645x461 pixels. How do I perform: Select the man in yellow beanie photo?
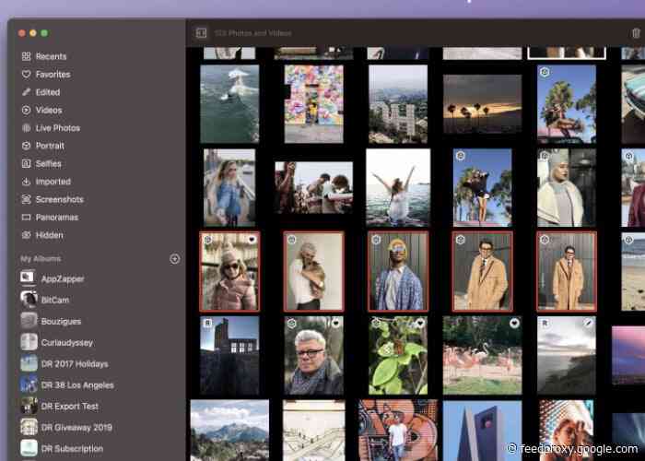point(398,272)
